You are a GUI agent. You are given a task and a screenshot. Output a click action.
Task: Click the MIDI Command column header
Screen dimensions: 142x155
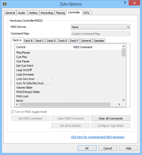click(96, 47)
